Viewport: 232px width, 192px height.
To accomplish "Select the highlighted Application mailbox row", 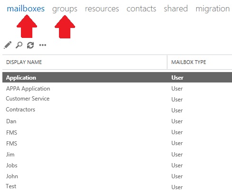I will pyautogui.click(x=117, y=77).
